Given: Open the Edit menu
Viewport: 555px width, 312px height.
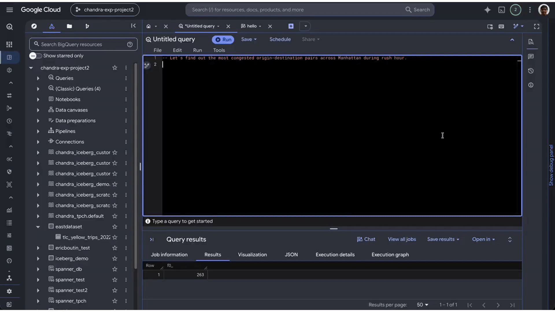Looking at the screenshot, I should 177,50.
